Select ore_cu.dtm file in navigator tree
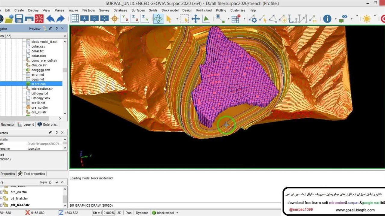 click(39, 107)
